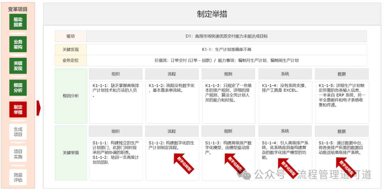Switch to the green 根因分析 sidebar step

(18, 88)
